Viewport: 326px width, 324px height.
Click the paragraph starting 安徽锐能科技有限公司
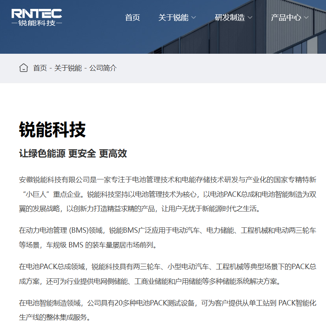[x=167, y=194]
